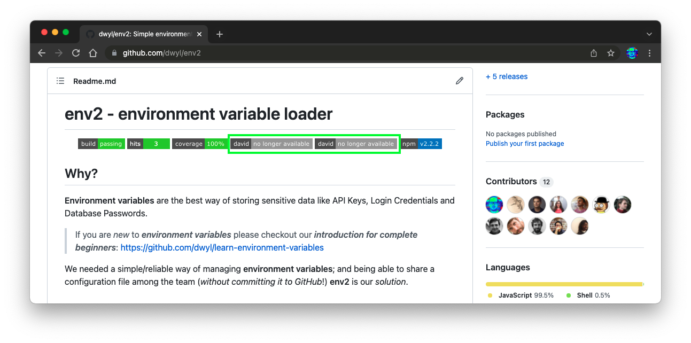The image size is (691, 343).
Task: Click the hits 3 badge
Action: coord(149,144)
